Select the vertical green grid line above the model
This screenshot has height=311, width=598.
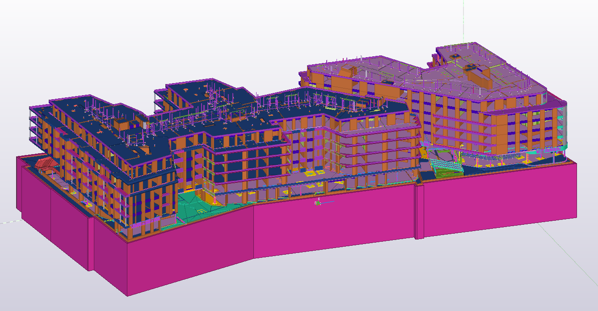(x=463, y=18)
